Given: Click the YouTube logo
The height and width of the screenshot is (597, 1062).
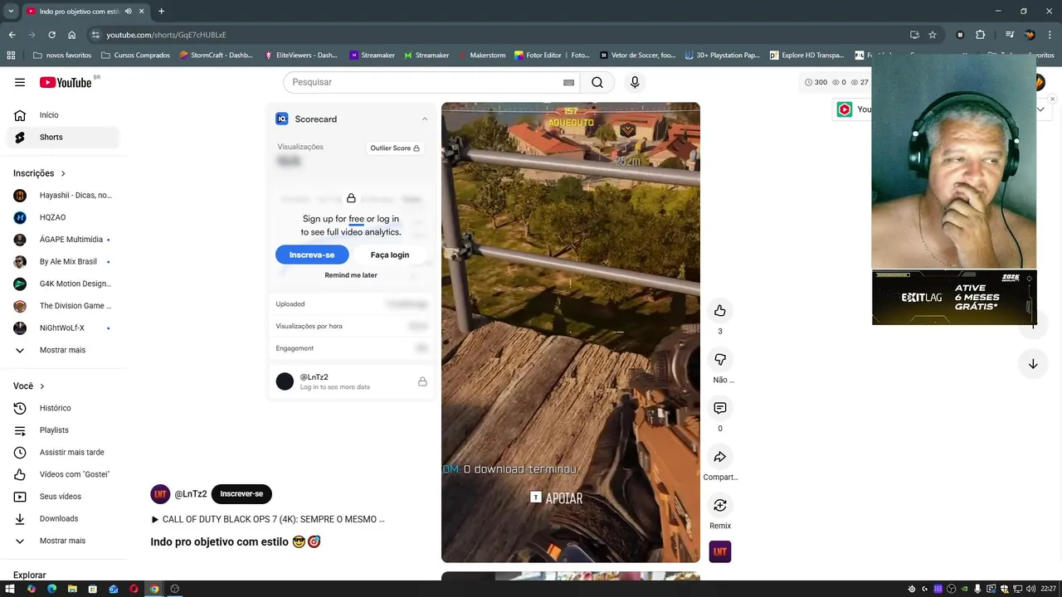Looking at the screenshot, I should tap(66, 82).
